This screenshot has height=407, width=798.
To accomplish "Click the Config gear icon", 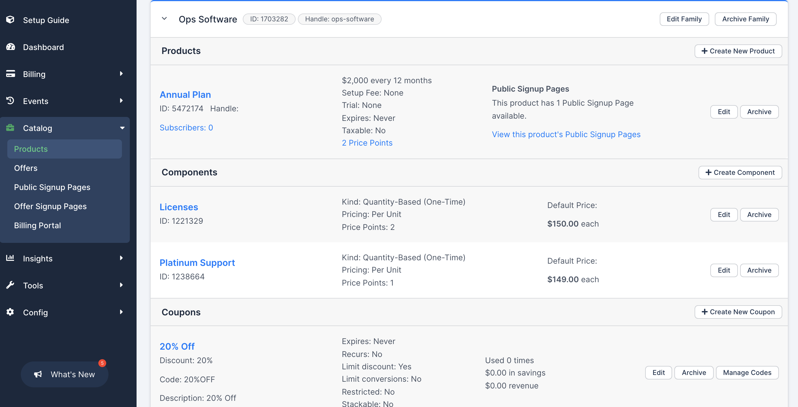I will (10, 312).
